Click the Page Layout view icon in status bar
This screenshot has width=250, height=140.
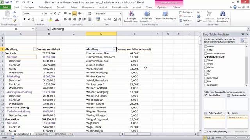209,138
